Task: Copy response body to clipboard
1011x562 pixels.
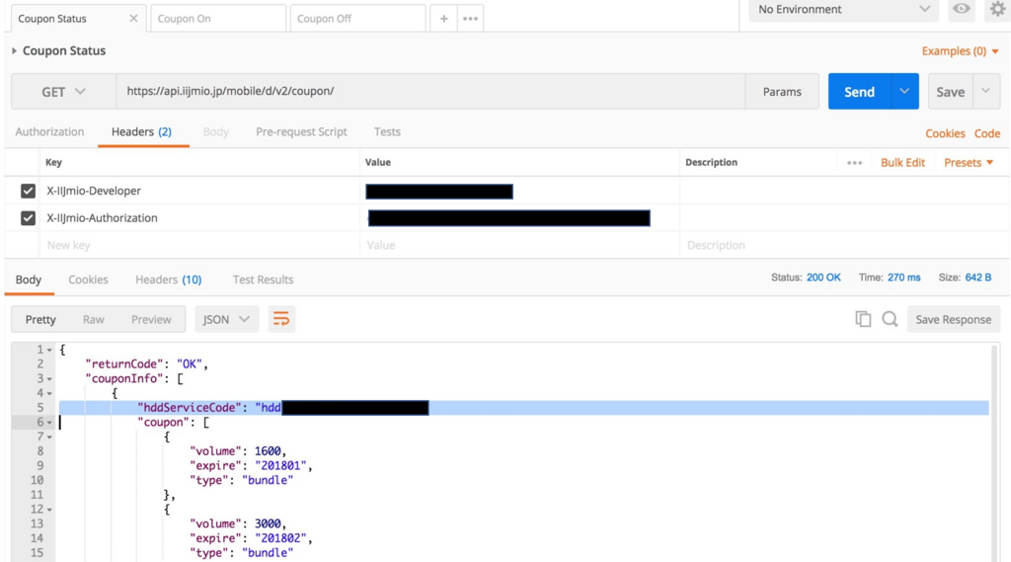Action: (x=863, y=319)
